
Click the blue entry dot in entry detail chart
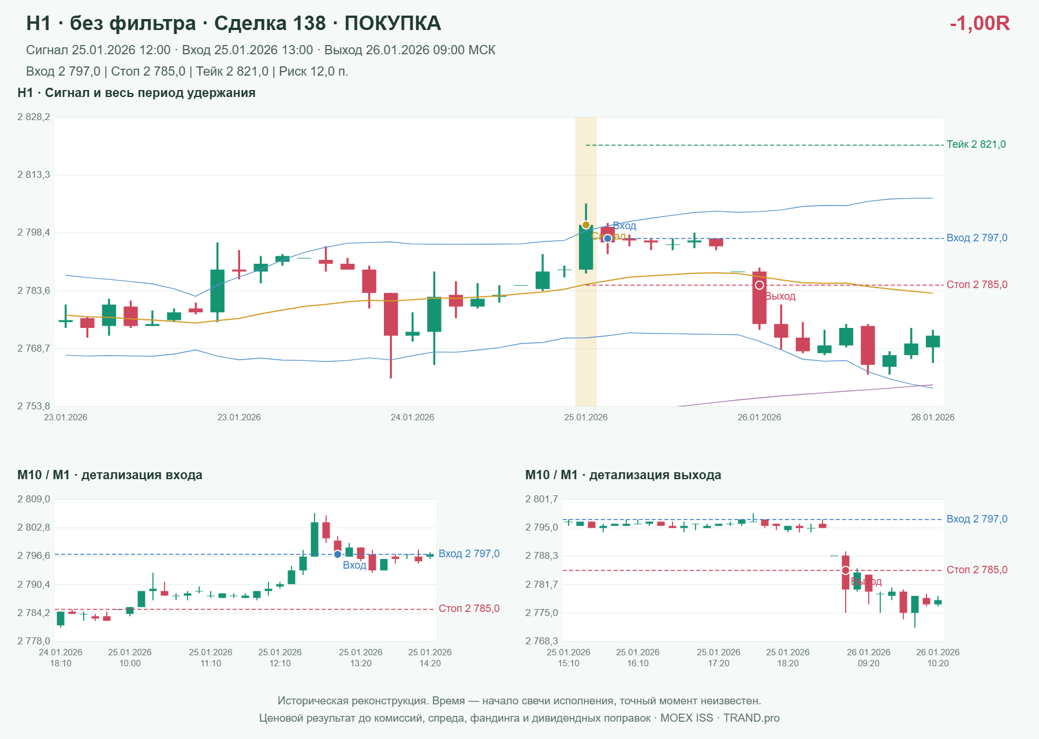click(338, 554)
